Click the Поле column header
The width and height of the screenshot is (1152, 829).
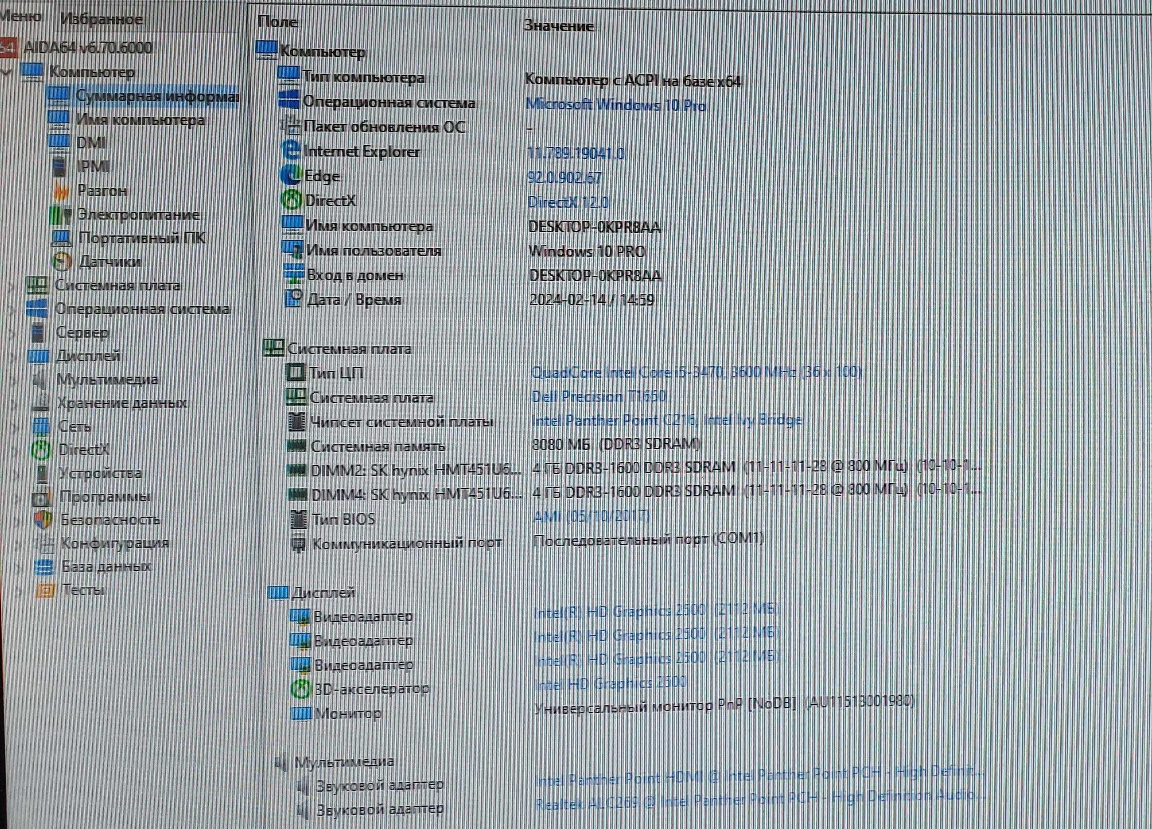click(x=277, y=22)
